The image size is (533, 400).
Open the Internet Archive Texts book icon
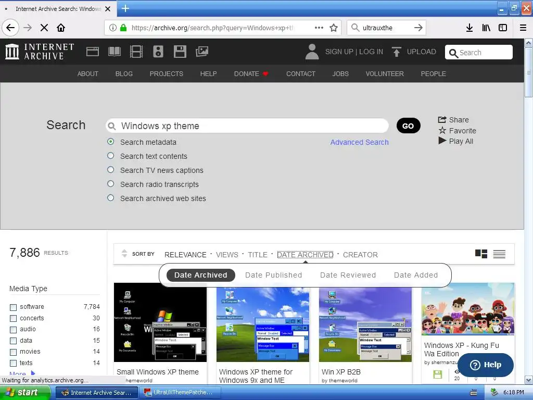(x=114, y=52)
